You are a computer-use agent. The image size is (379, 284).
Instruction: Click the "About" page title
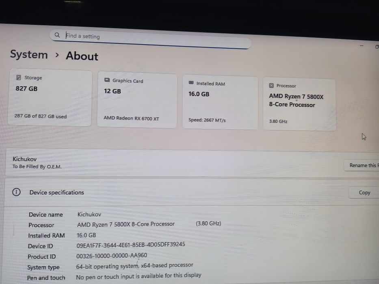pyautogui.click(x=82, y=56)
